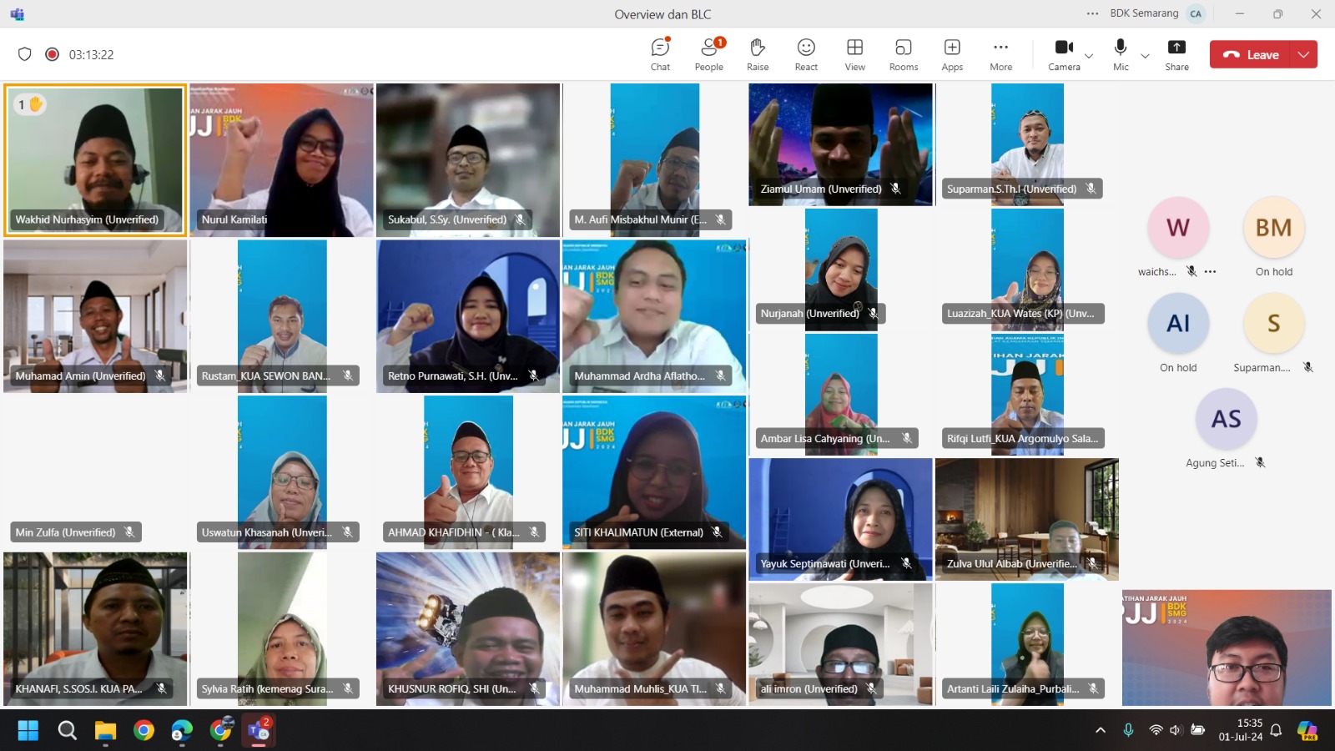Select Yayuk Septimawati's video tile
Screen dimensions: 1335x751
pos(840,519)
